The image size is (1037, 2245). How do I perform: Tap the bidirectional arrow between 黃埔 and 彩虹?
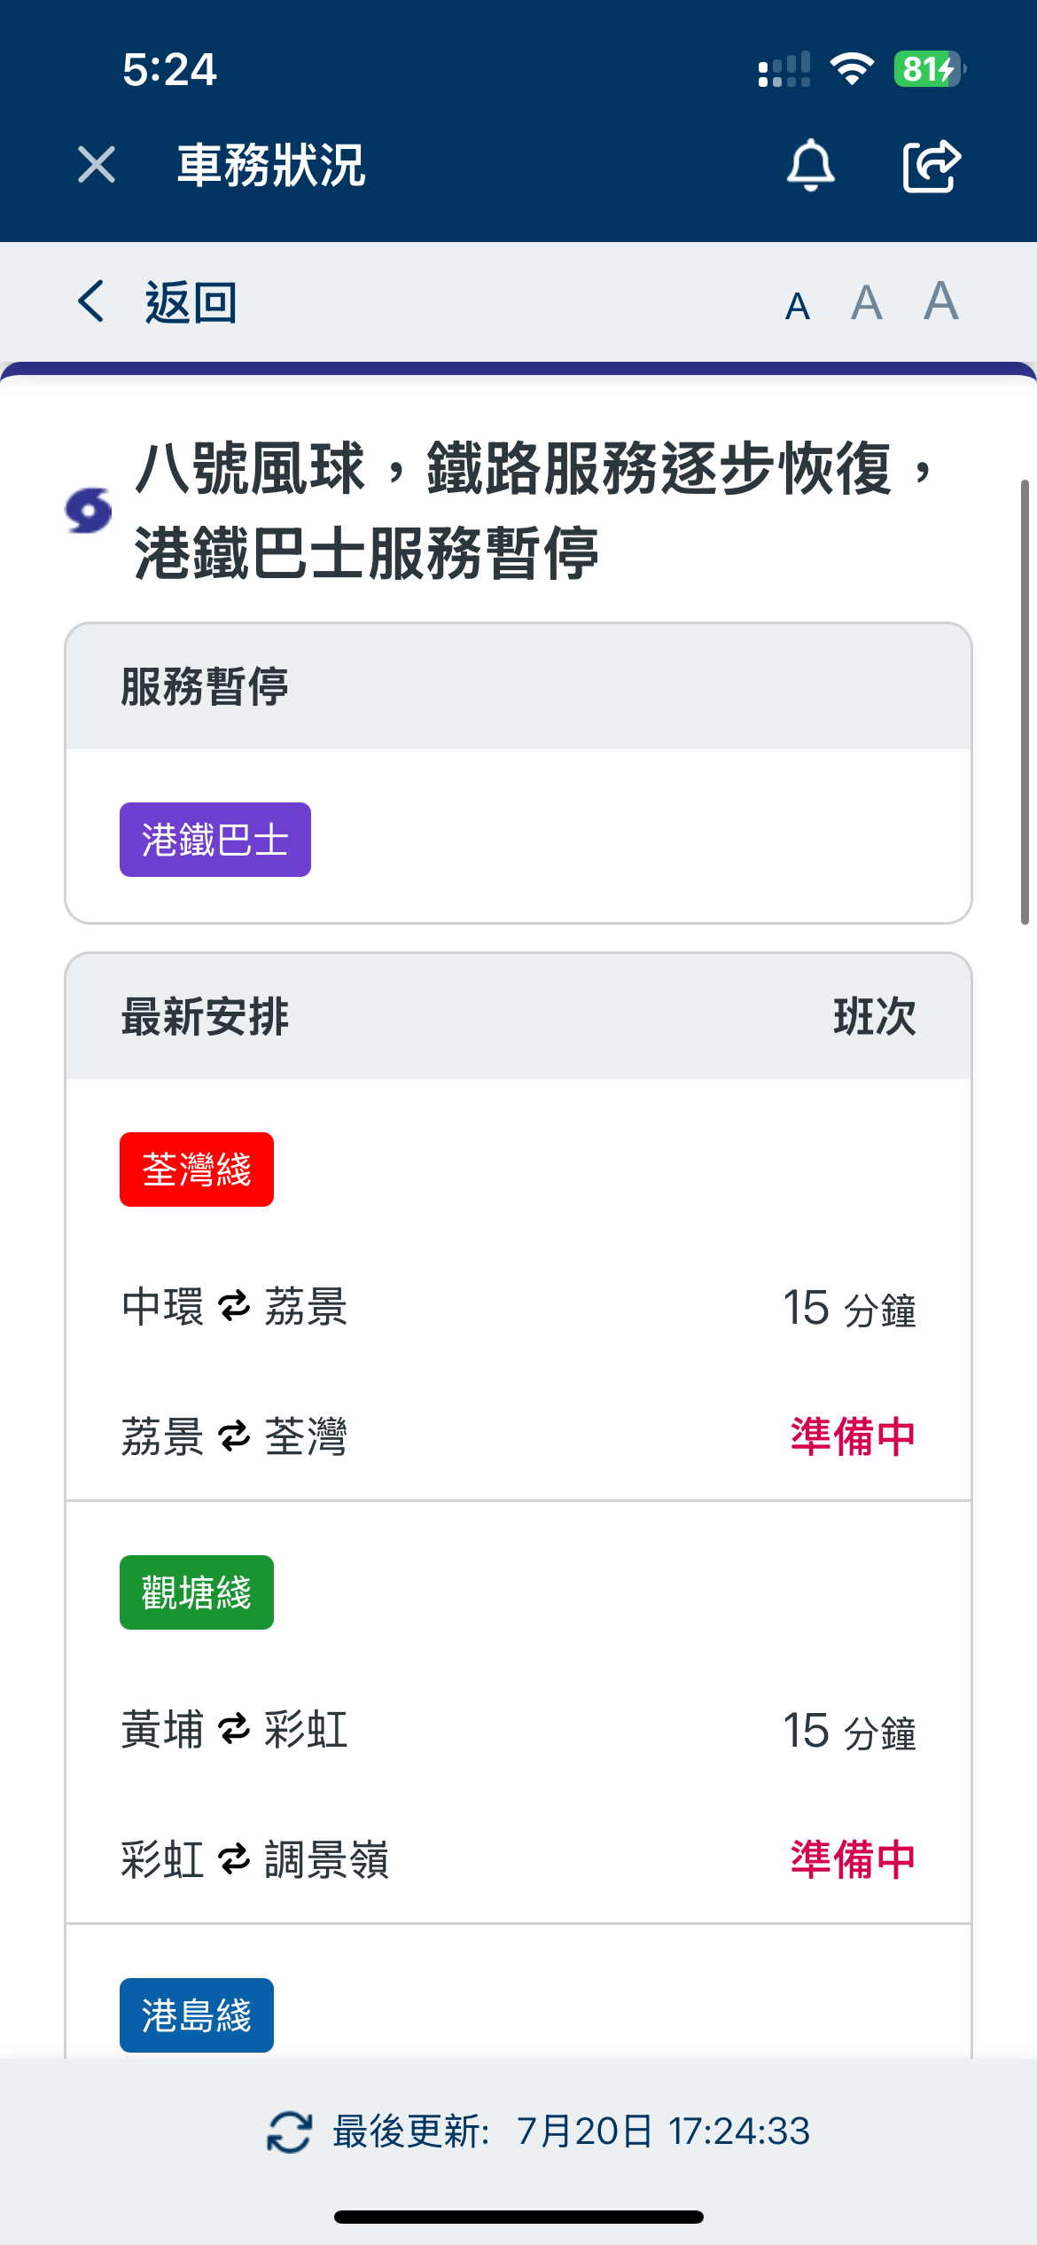[x=234, y=1730]
